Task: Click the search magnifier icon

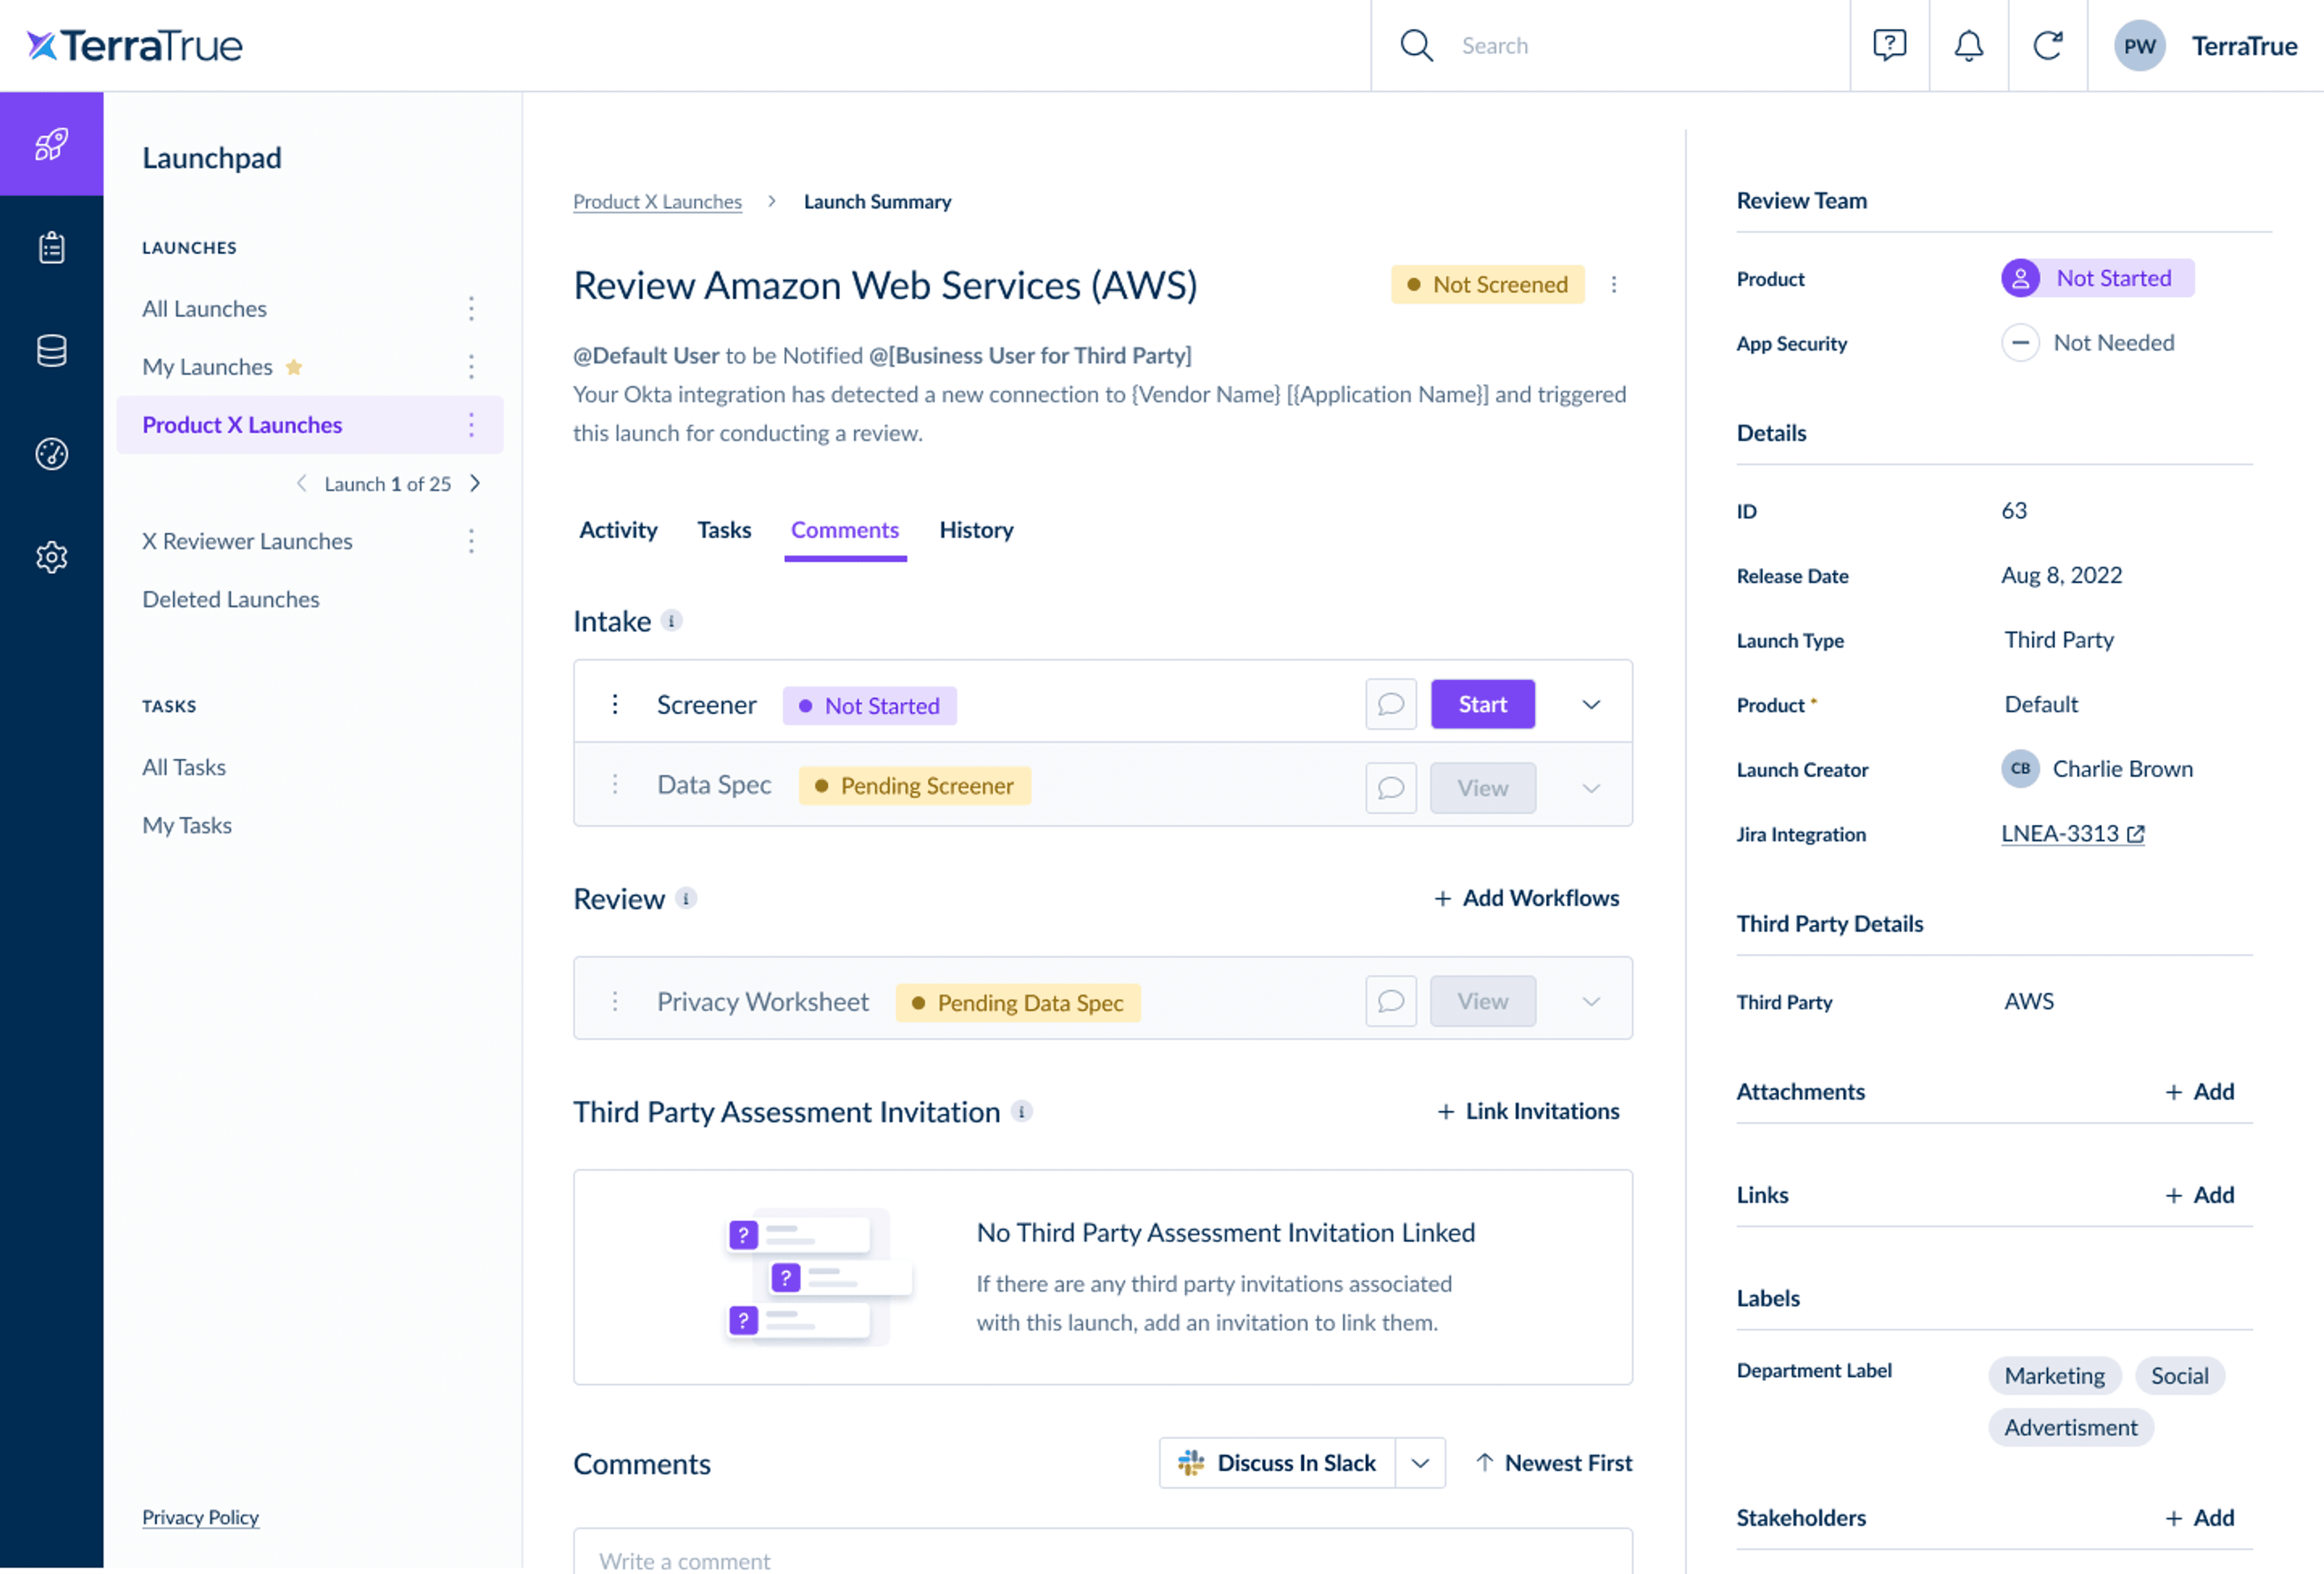Action: pyautogui.click(x=1416, y=45)
